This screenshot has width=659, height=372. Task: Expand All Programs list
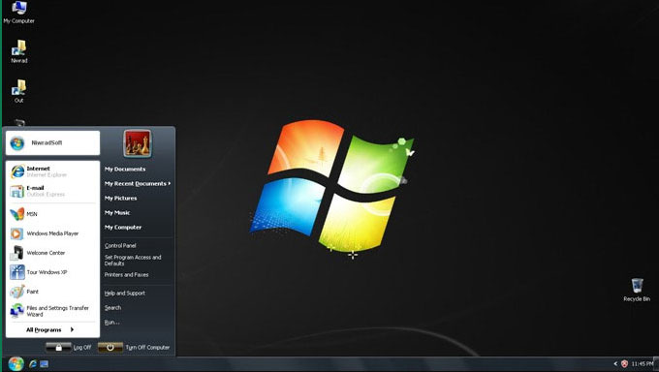coord(50,330)
